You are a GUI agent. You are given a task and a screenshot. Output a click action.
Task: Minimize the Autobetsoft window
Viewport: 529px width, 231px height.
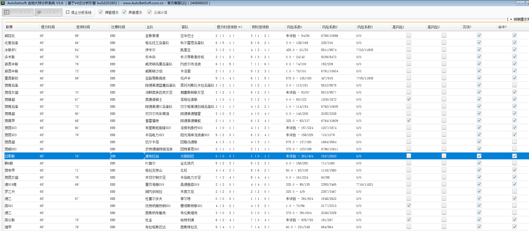[x=520, y=3]
